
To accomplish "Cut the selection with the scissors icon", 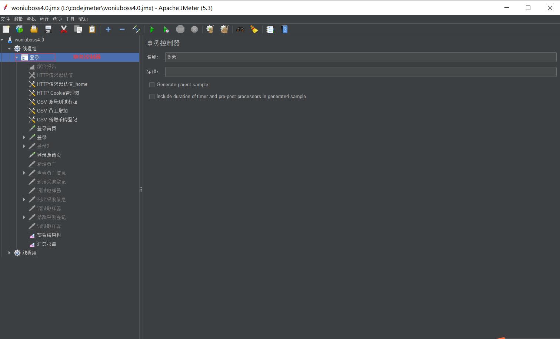I will point(64,29).
